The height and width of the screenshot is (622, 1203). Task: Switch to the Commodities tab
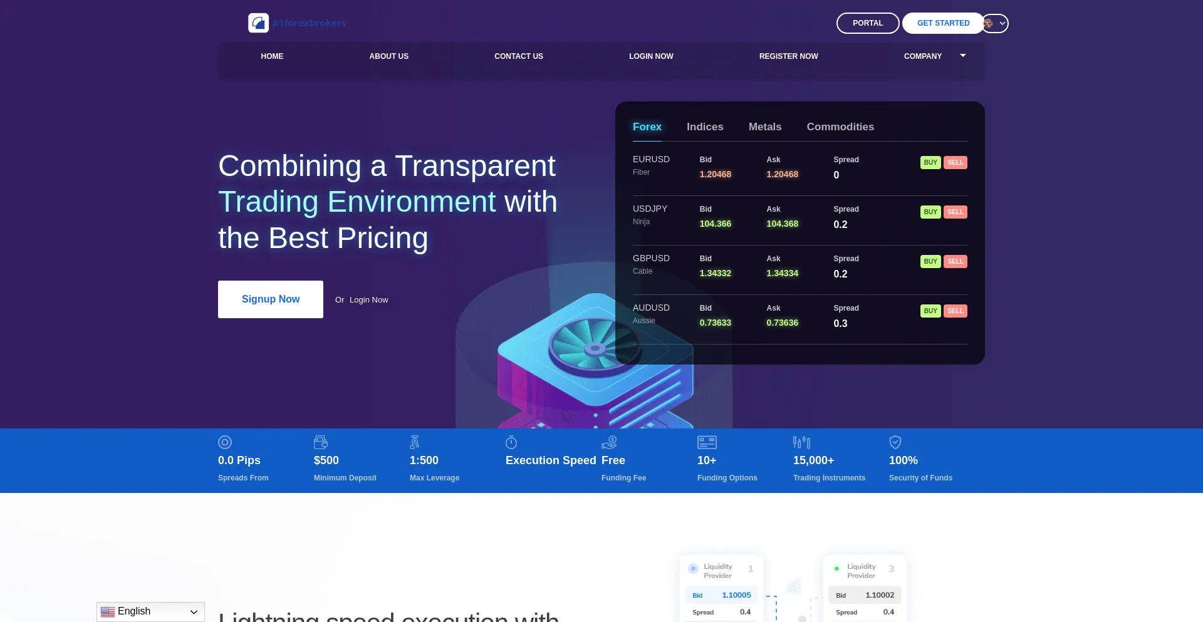[840, 127]
